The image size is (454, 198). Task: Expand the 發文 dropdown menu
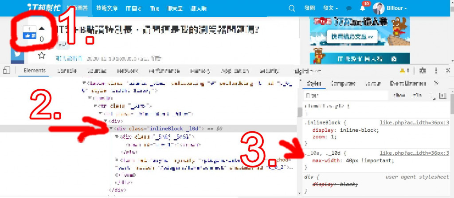[331, 8]
